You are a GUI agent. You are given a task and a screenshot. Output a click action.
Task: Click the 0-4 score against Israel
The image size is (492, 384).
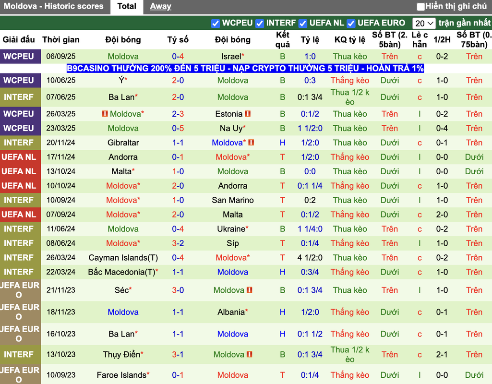tap(178, 57)
